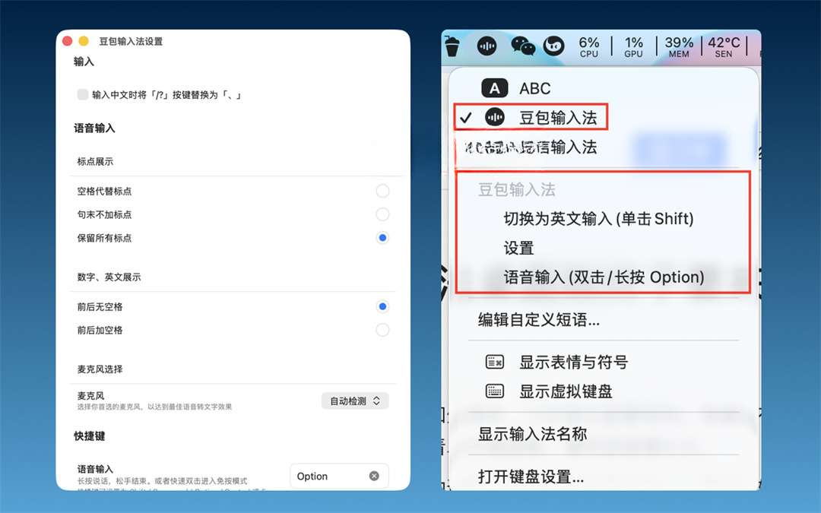This screenshot has height=513, width=821.
Task: Open 设置 from the input method menu
Action: click(518, 248)
